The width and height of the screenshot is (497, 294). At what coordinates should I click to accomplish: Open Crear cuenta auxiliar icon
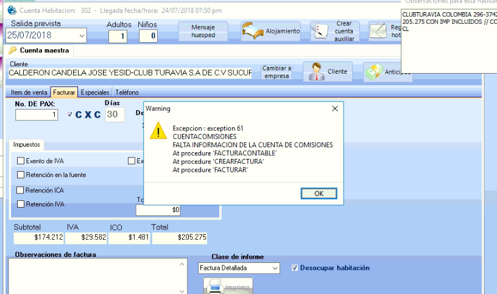[320, 32]
